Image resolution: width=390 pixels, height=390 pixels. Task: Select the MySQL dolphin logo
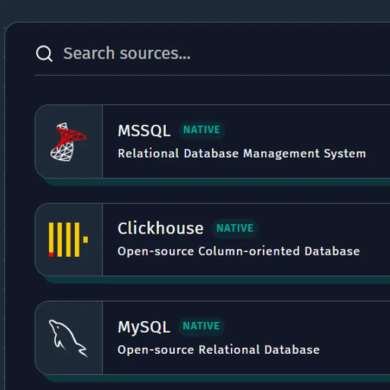(68, 338)
